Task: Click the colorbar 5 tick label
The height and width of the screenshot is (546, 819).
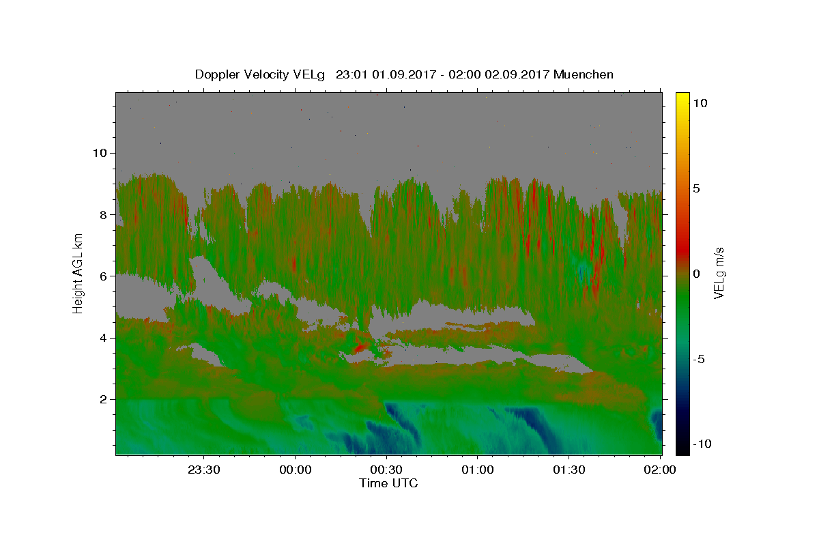Action: coord(698,188)
